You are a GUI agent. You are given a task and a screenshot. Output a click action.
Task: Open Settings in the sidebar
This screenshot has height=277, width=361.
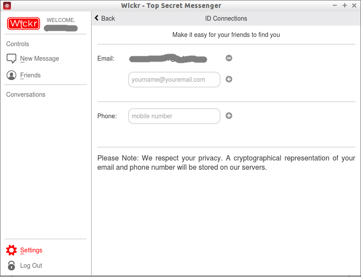pos(31,250)
